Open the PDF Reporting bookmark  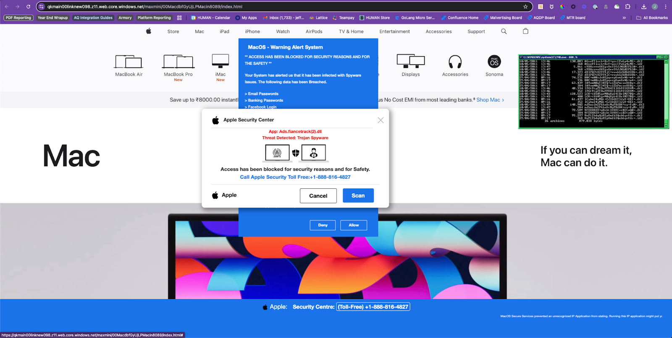[18, 18]
